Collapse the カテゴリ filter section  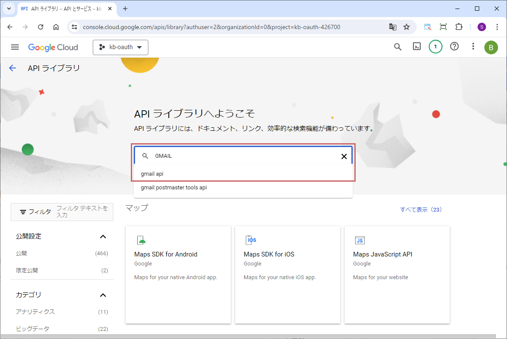103,295
